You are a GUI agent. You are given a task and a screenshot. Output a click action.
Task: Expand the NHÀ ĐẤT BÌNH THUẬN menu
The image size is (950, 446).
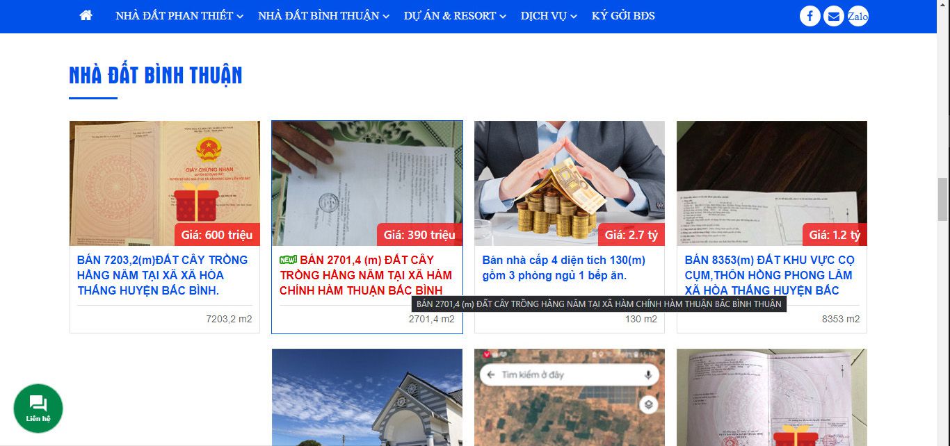pos(323,16)
